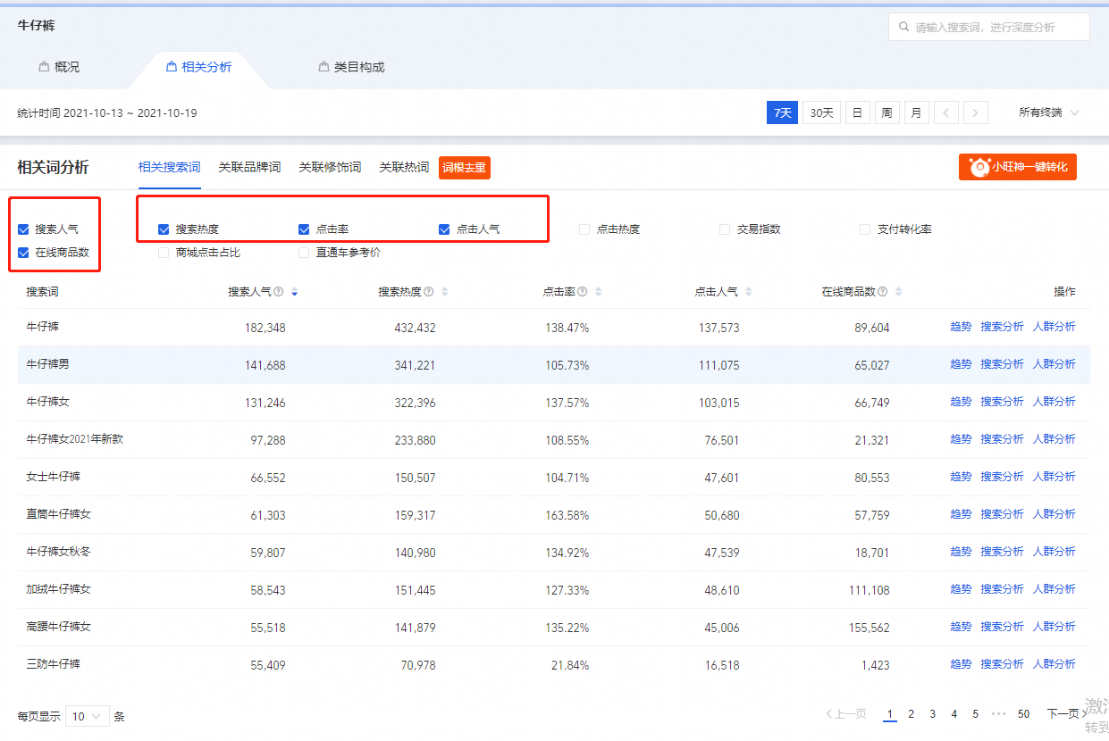Viewport: 1109px width, 741px height.
Task: Uncheck the 点击人气 checkbox
Action: (x=444, y=229)
